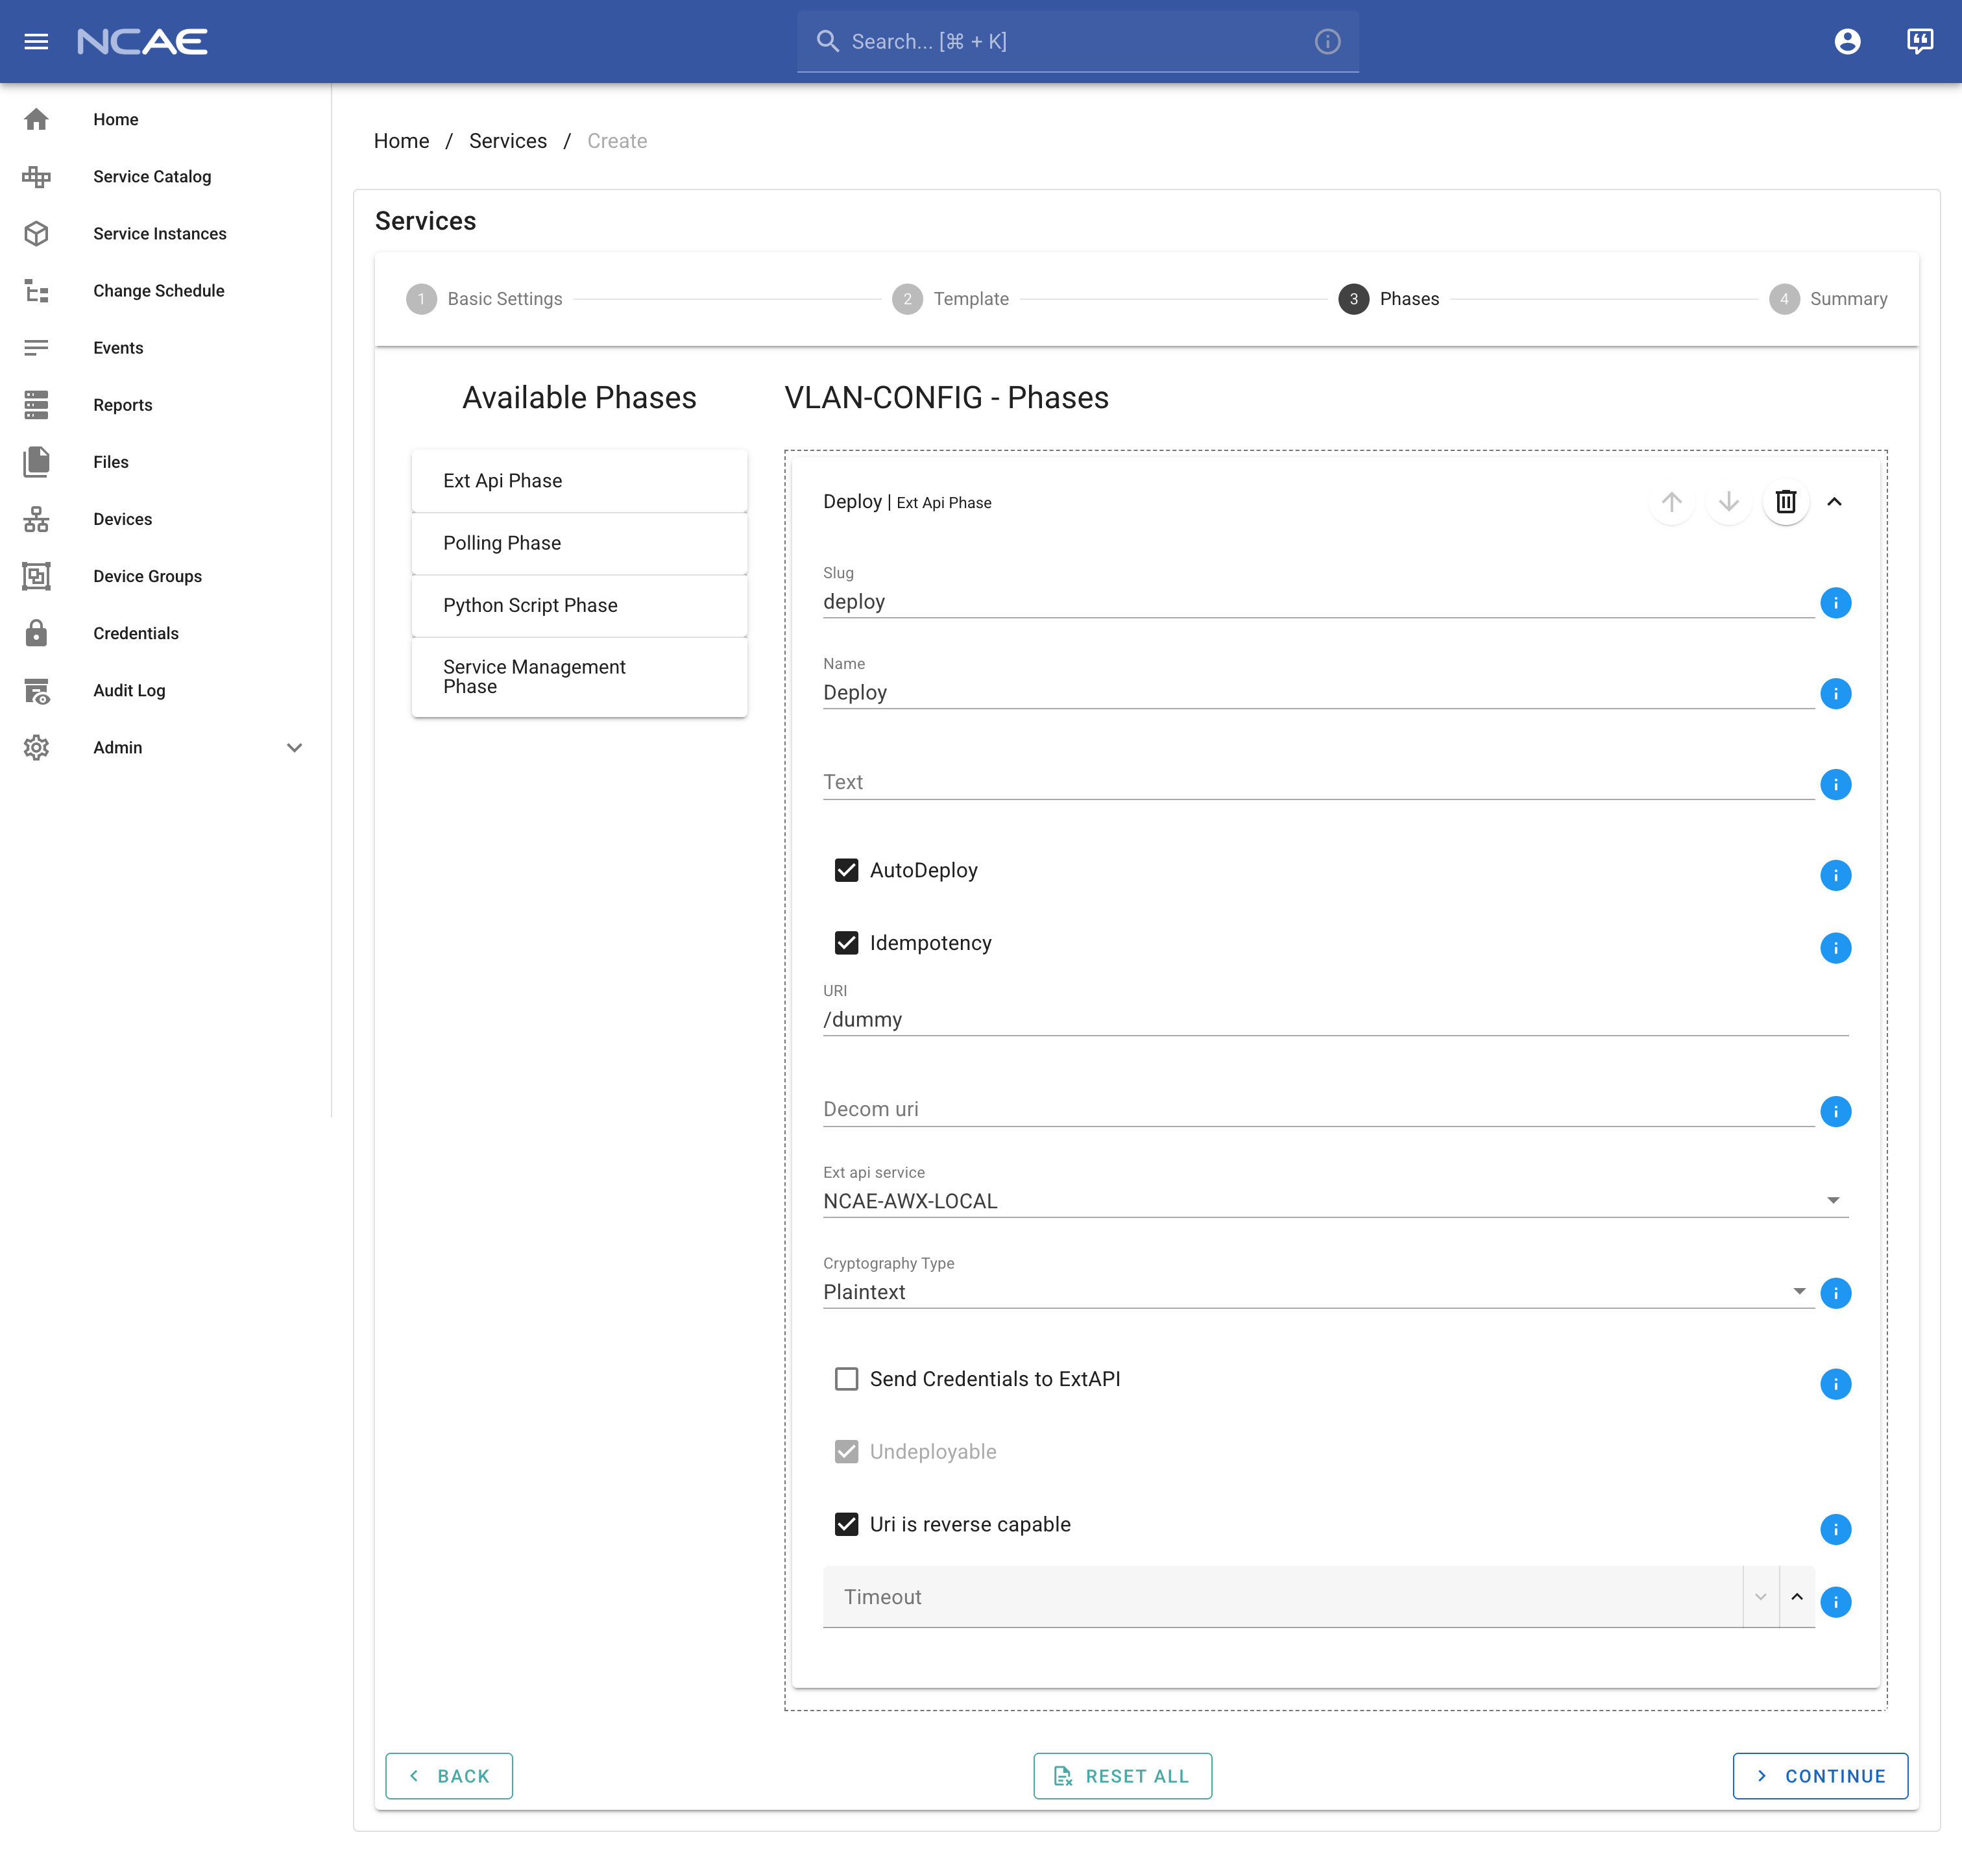Click the BACK button

[449, 1776]
